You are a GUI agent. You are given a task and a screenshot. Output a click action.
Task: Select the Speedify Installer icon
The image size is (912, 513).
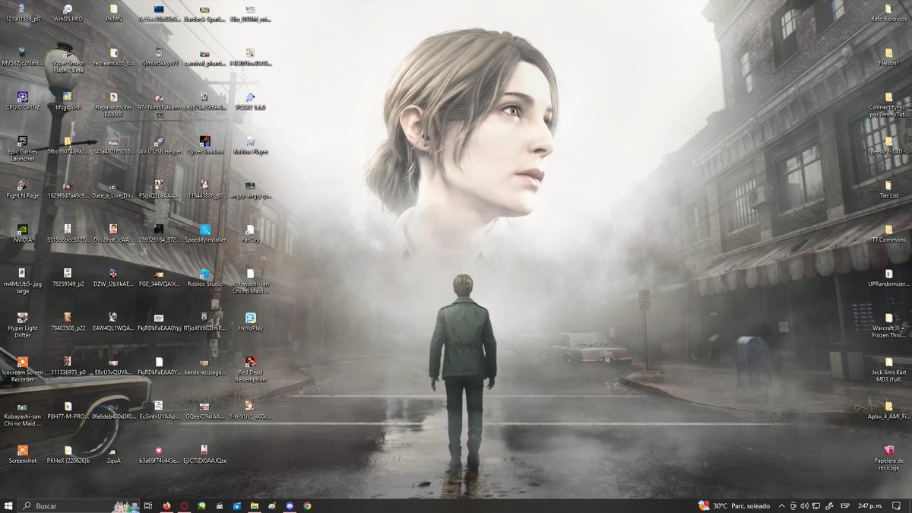pos(204,233)
